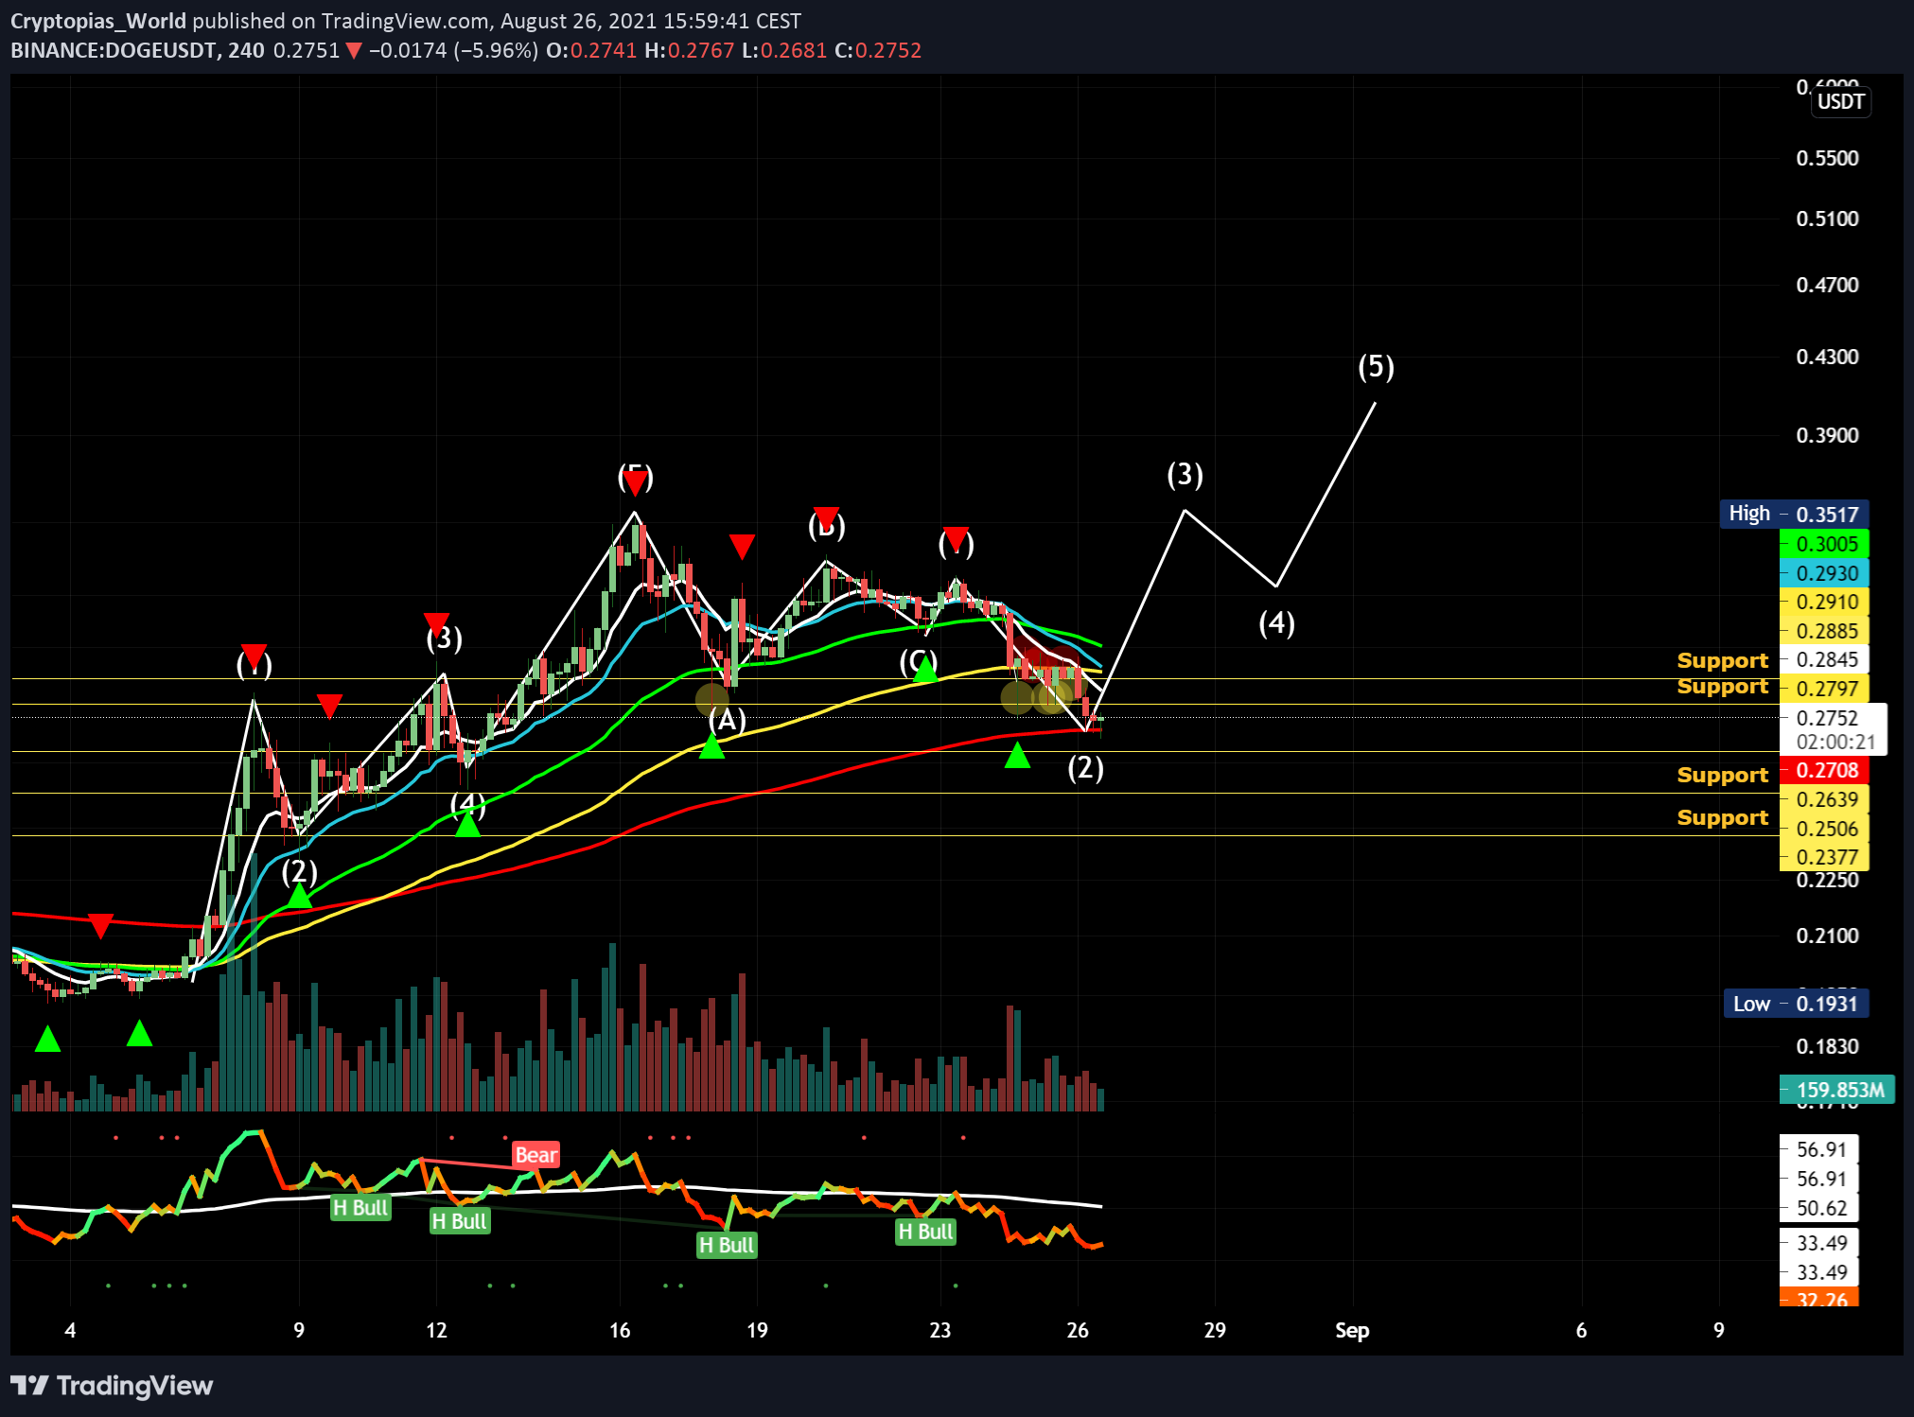This screenshot has height=1417, width=1914.
Task: Click the H Bull label below date 12
Action: [459, 1221]
